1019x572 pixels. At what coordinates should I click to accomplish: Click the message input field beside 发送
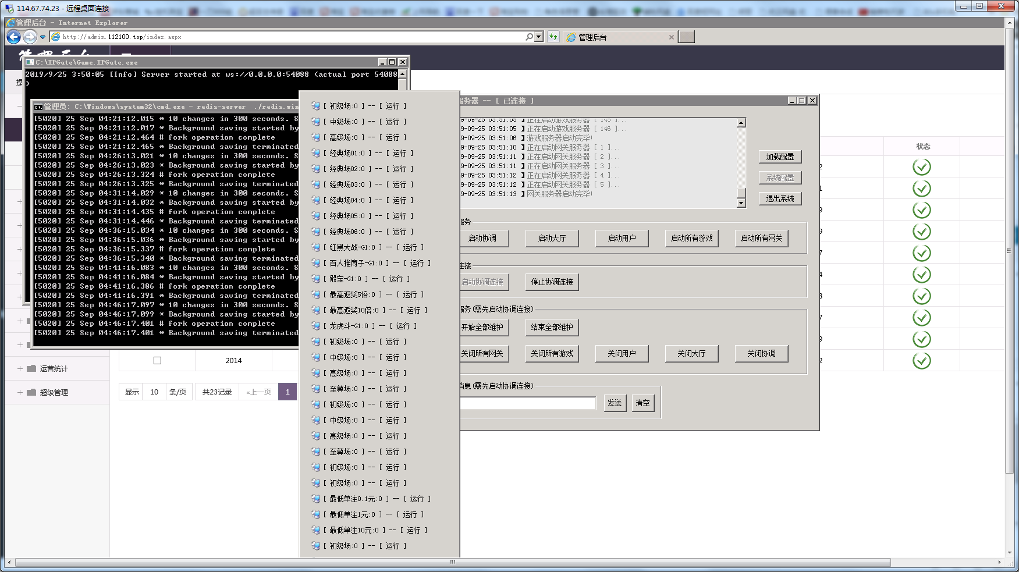click(x=527, y=403)
